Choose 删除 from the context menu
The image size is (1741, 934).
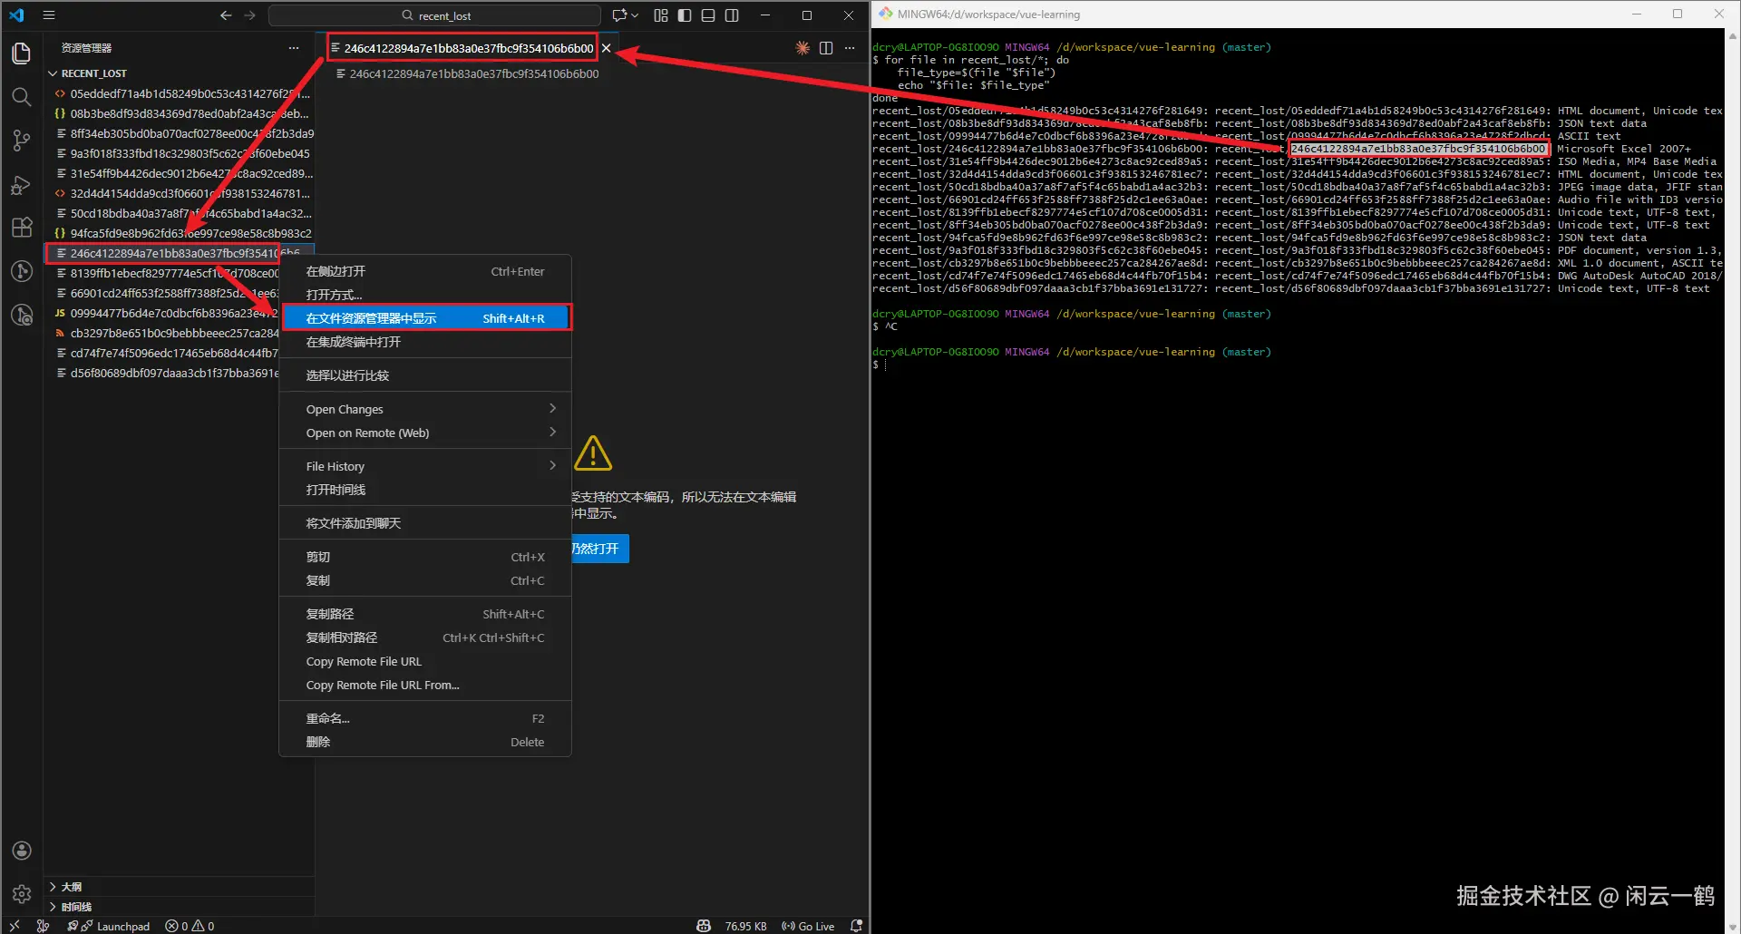[425, 742]
